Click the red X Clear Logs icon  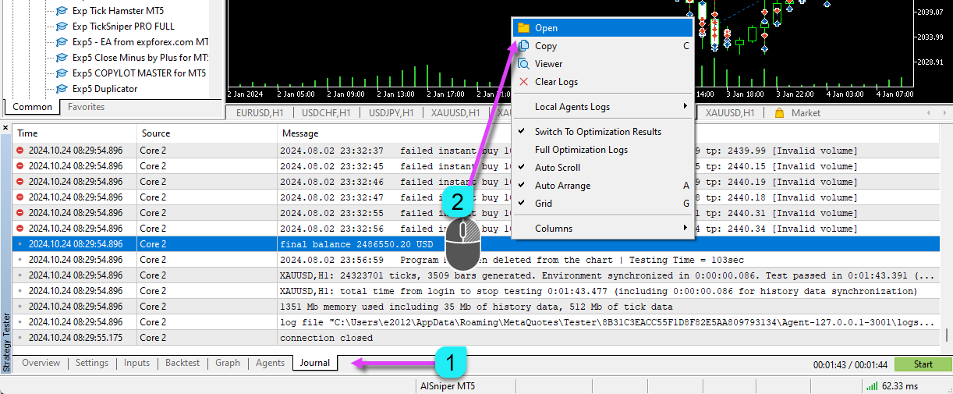point(523,82)
